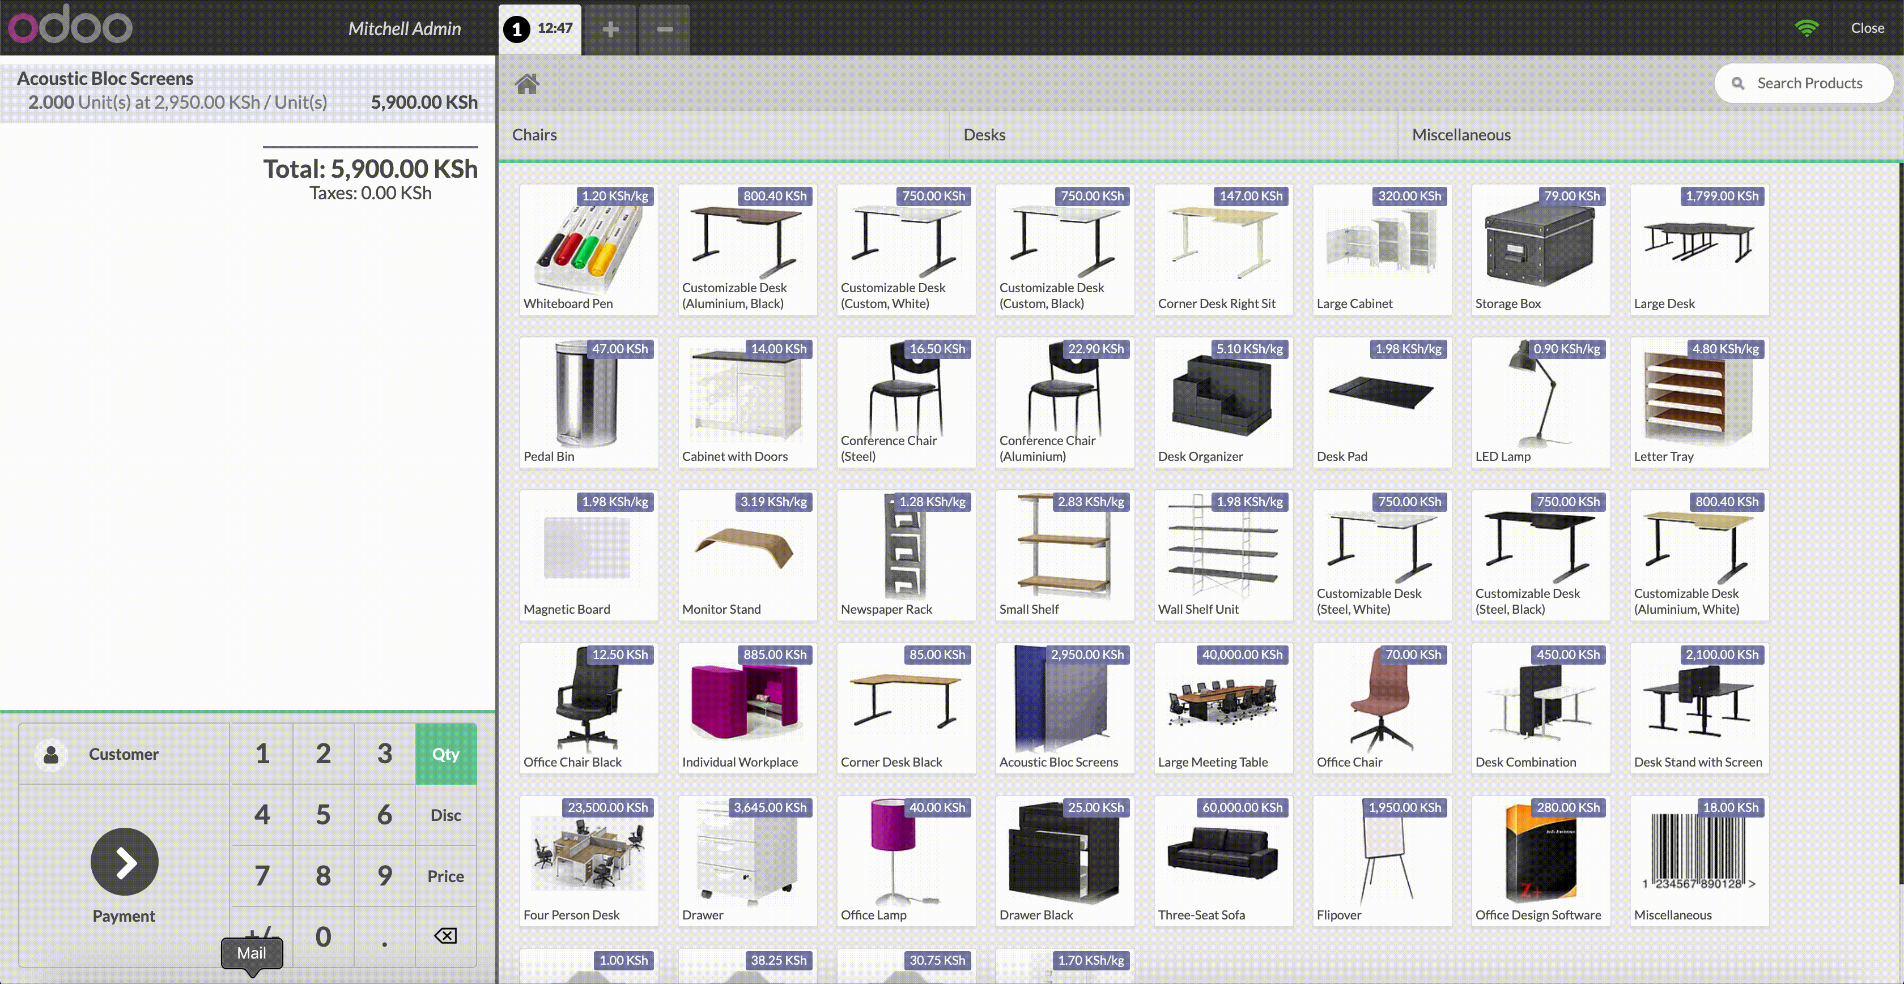Add Newspaper Rack product
This screenshot has width=1904, height=984.
tap(906, 555)
